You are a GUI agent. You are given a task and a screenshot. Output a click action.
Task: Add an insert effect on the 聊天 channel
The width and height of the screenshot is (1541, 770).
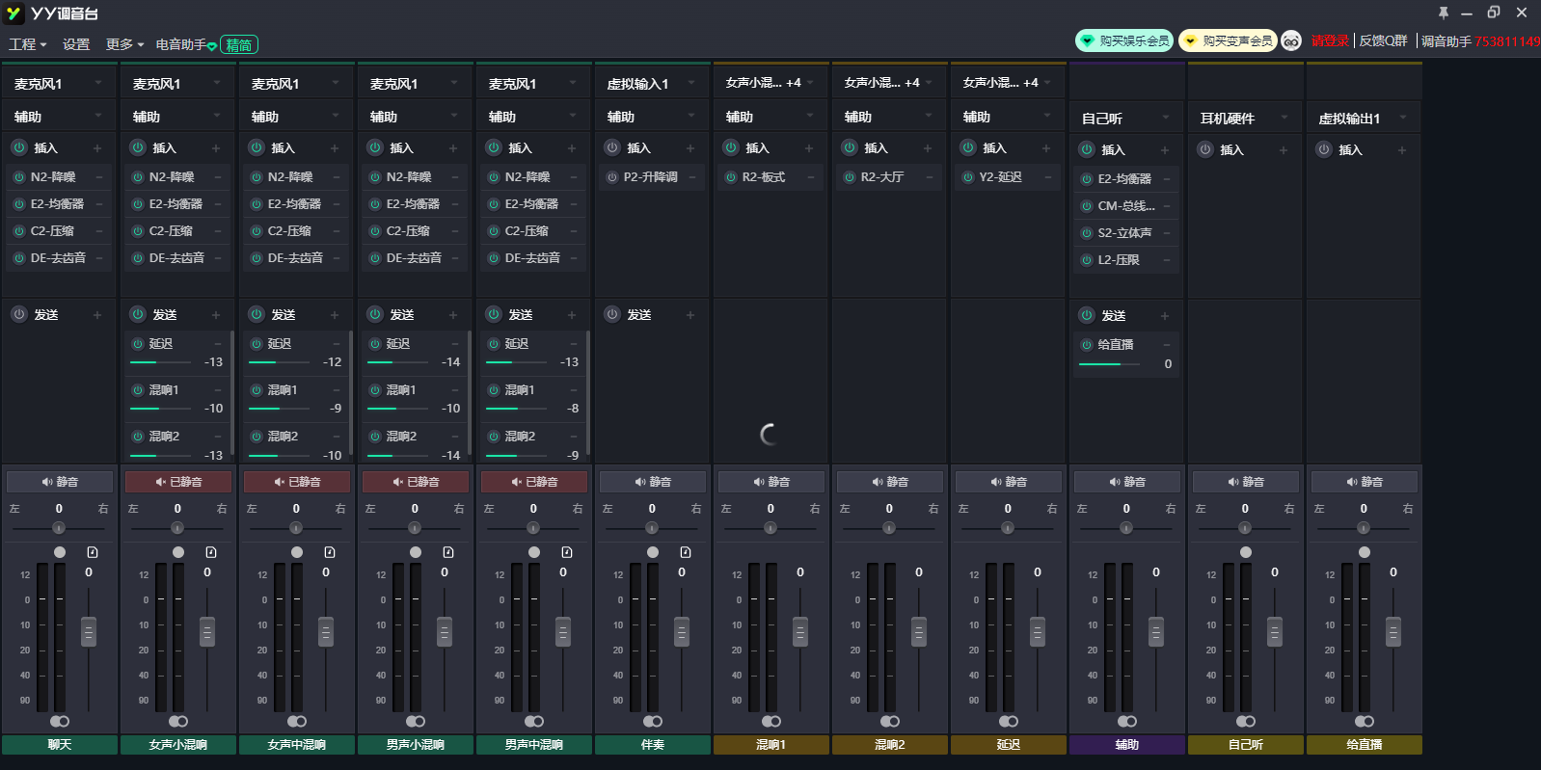tap(97, 148)
